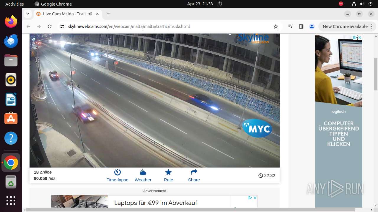This screenshot has height=212, width=378.
Task: Close the bottom laptop ad
Action: [255, 198]
